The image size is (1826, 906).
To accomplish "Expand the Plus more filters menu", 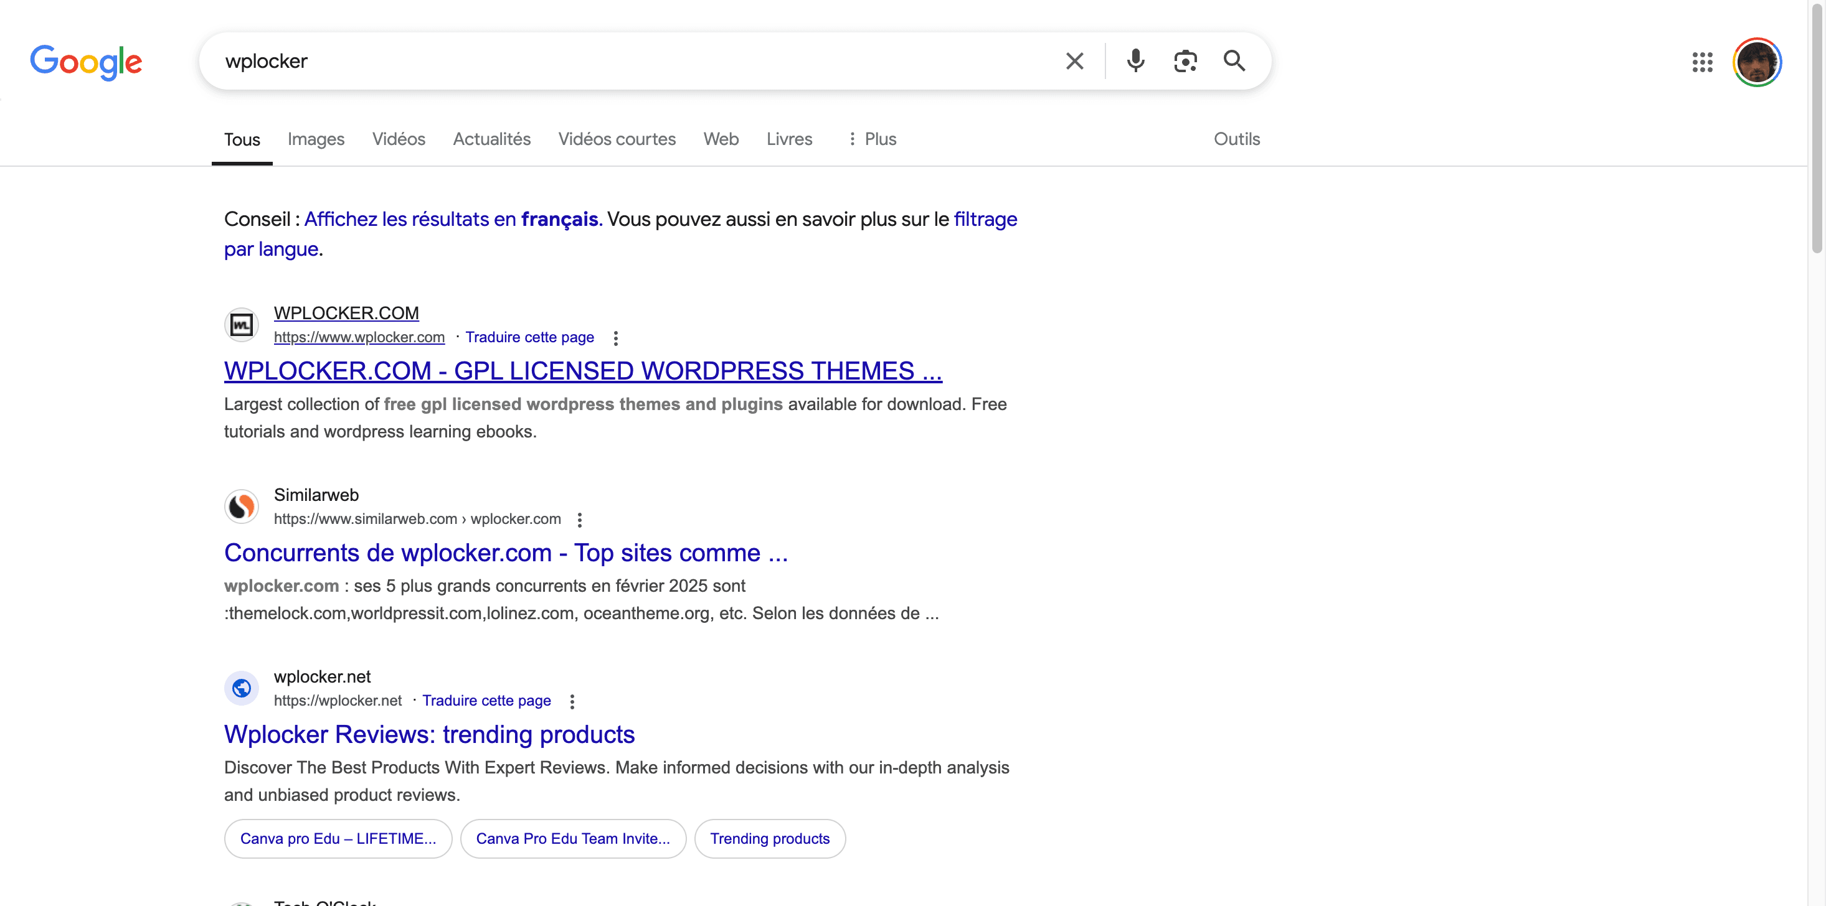I will [x=872, y=139].
